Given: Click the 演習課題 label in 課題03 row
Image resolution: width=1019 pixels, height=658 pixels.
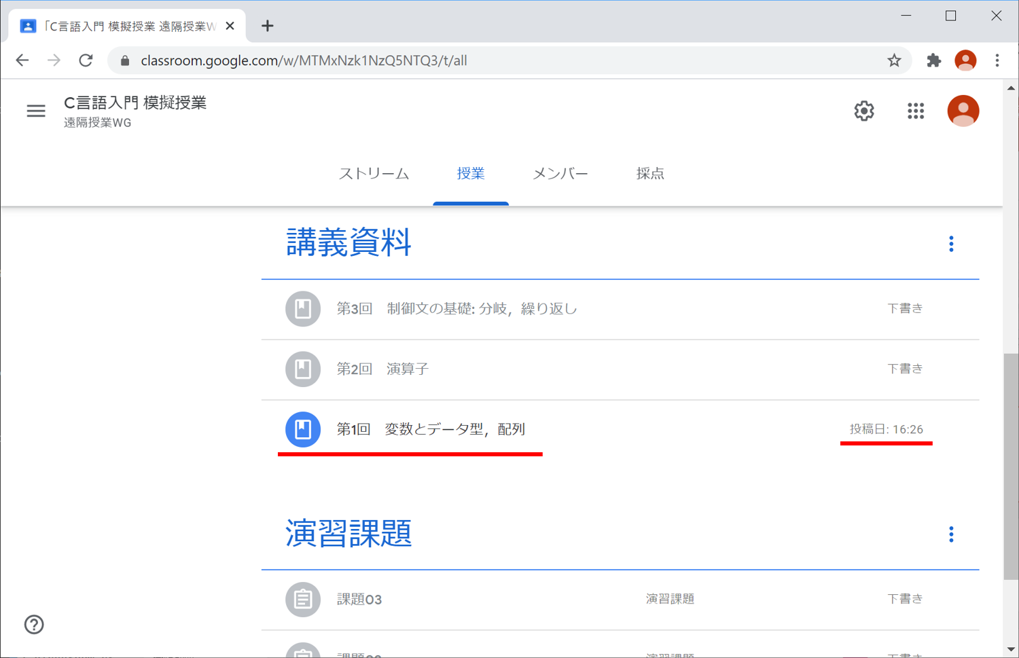Looking at the screenshot, I should pyautogui.click(x=670, y=599).
